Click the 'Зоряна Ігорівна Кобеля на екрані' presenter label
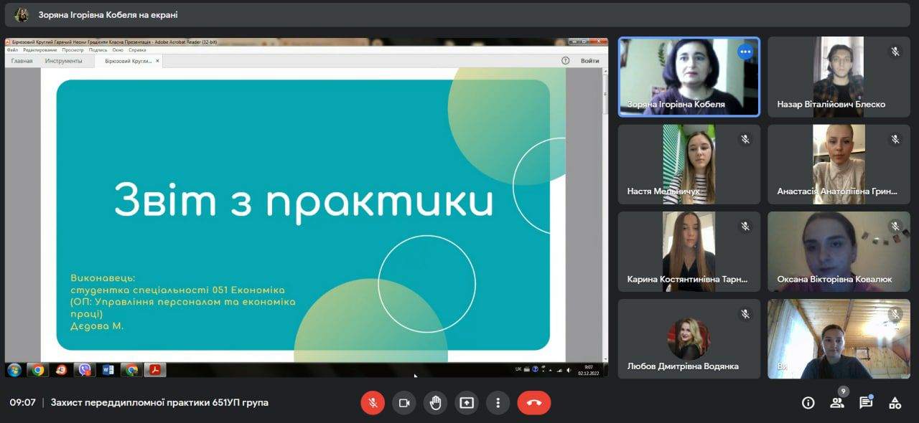The width and height of the screenshot is (919, 423). pos(108,14)
